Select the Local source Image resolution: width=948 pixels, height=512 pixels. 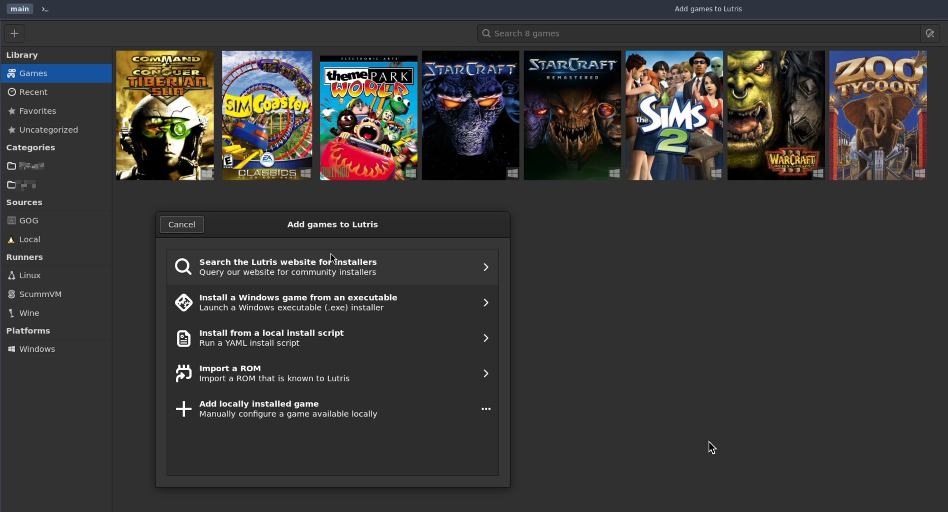[x=56, y=239]
